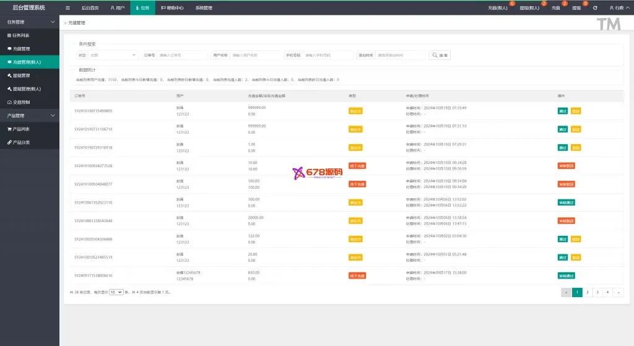Open the 行政 user account dropdown

tap(616, 8)
